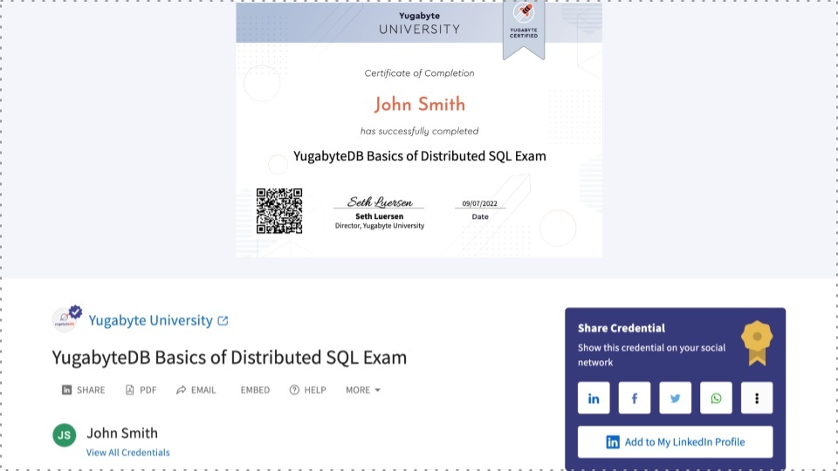
Task: Expand the MORE dropdown menu
Action: click(x=363, y=390)
